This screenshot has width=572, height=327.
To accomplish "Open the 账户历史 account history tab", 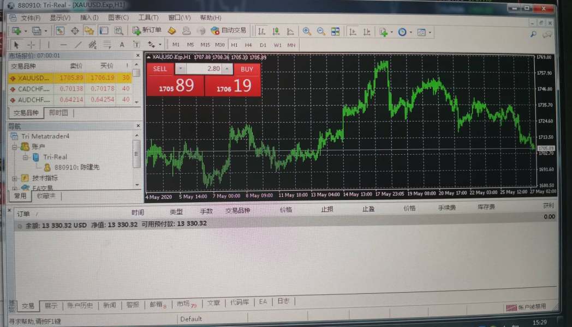I will pyautogui.click(x=80, y=306).
